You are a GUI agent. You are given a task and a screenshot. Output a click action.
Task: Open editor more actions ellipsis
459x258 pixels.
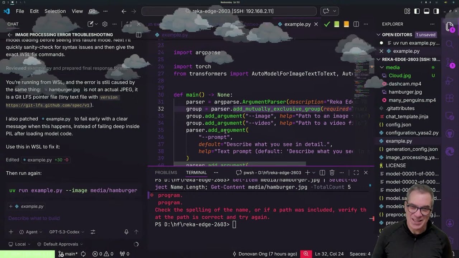point(366,24)
